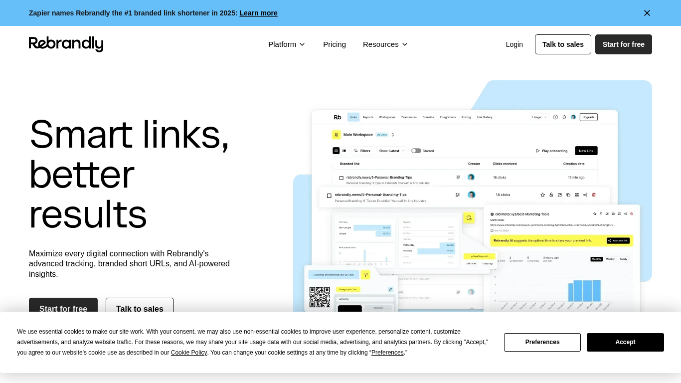Click the pencil icon beside Foreground Color

390,289
